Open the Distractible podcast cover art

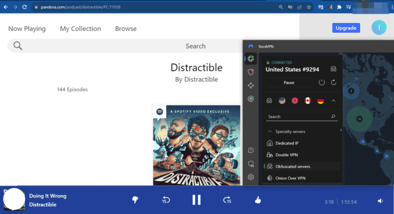(196, 145)
